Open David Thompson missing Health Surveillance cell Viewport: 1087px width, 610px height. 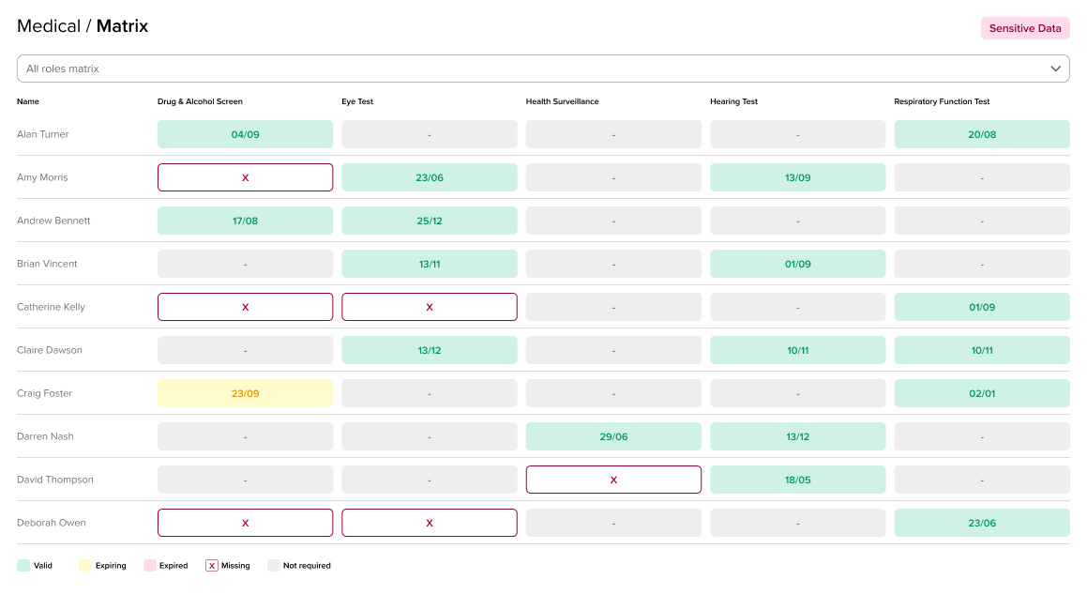click(613, 480)
